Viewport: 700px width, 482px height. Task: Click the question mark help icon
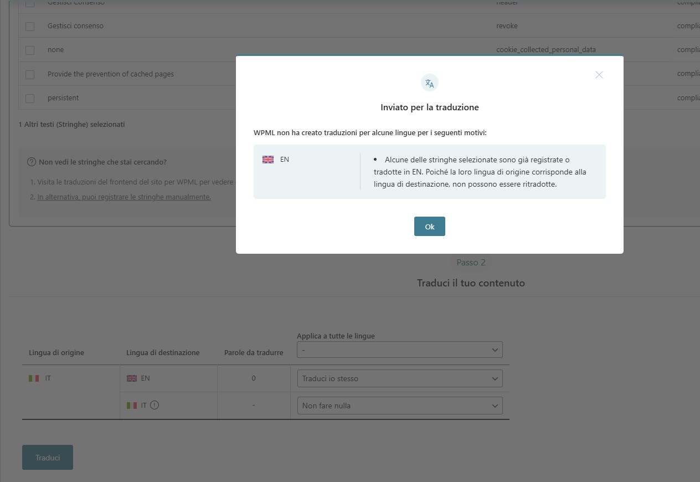(x=32, y=162)
